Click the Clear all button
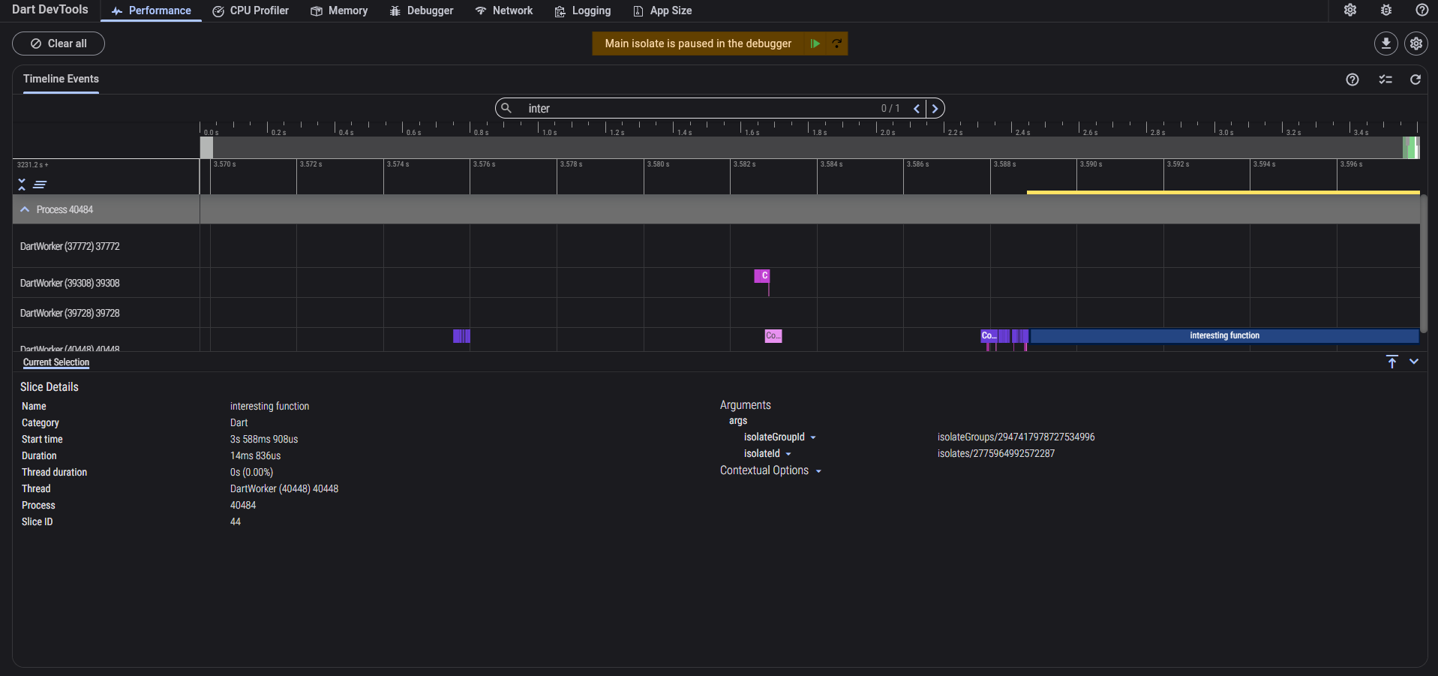 point(59,44)
